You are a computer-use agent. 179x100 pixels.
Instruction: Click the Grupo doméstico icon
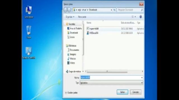(67, 71)
